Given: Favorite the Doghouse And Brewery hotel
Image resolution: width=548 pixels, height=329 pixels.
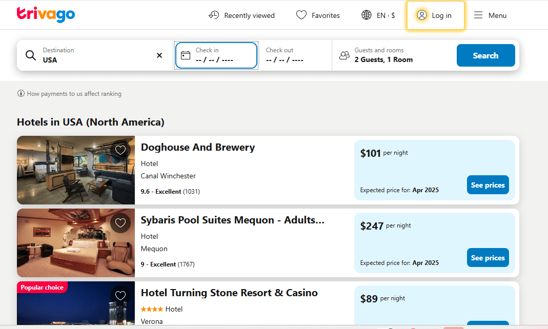Looking at the screenshot, I should (120, 150).
